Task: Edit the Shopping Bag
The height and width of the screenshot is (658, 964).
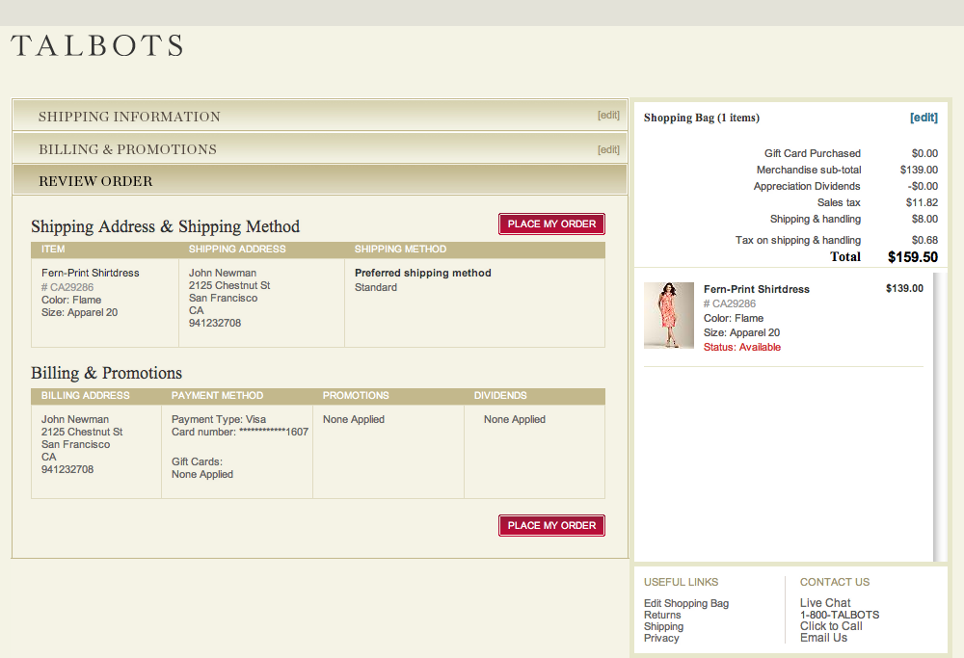Action: (924, 117)
